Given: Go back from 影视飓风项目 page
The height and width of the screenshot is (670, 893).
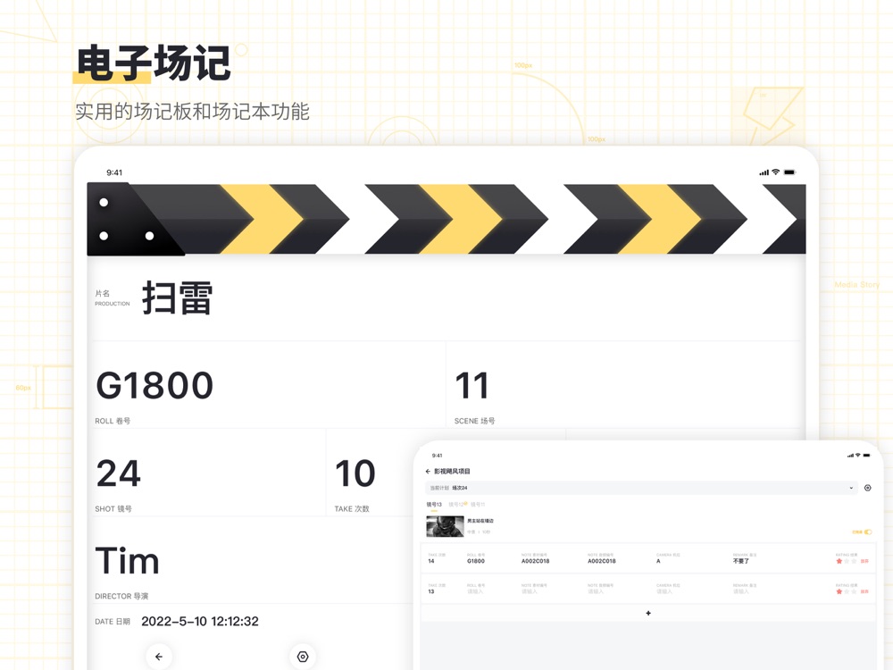Looking at the screenshot, I should [x=428, y=471].
